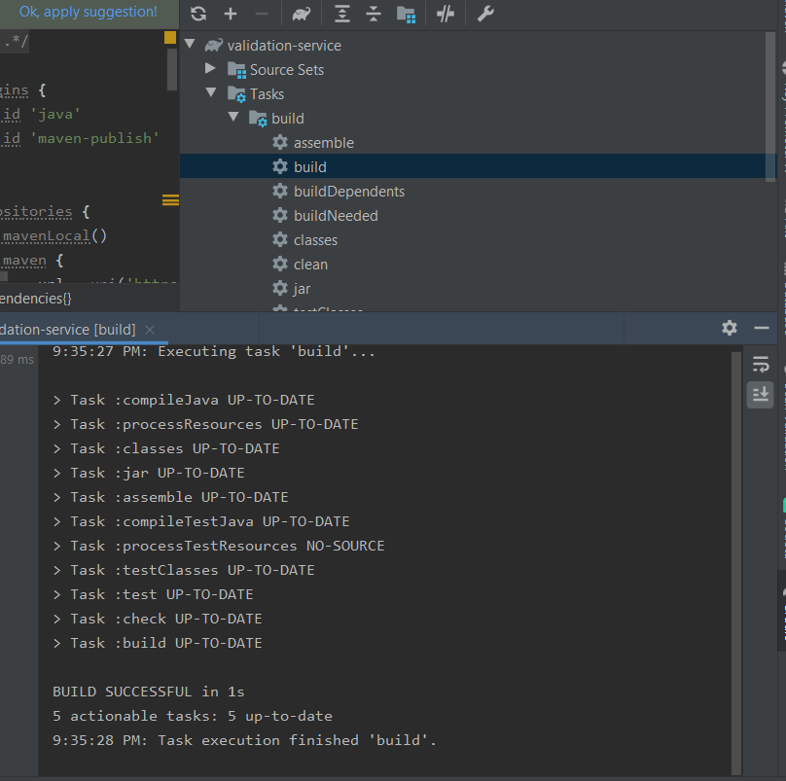
Task: Toggle offline mode in Gradle toolbar
Action: coord(445,14)
